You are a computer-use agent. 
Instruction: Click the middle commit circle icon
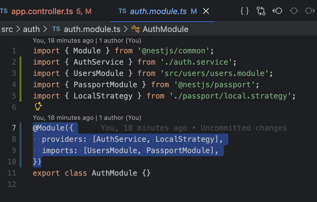(x=294, y=11)
